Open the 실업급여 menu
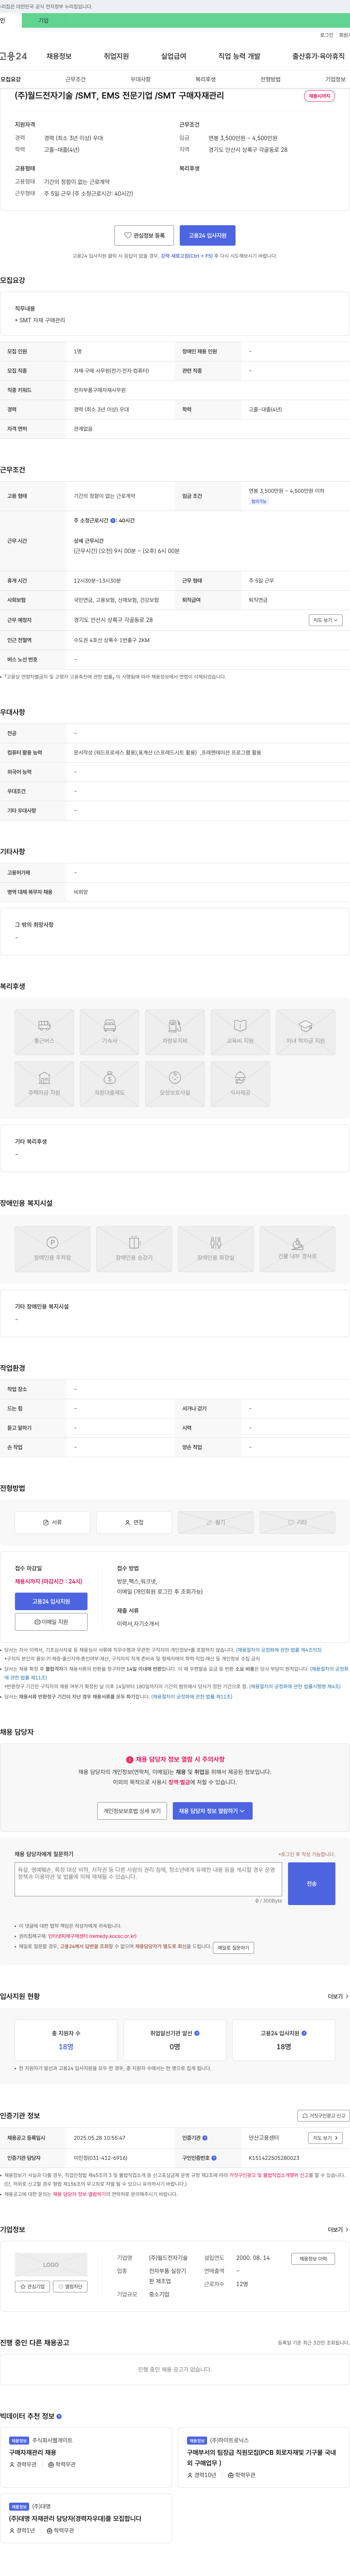Viewport: 350px width, 2576px height. [x=173, y=56]
